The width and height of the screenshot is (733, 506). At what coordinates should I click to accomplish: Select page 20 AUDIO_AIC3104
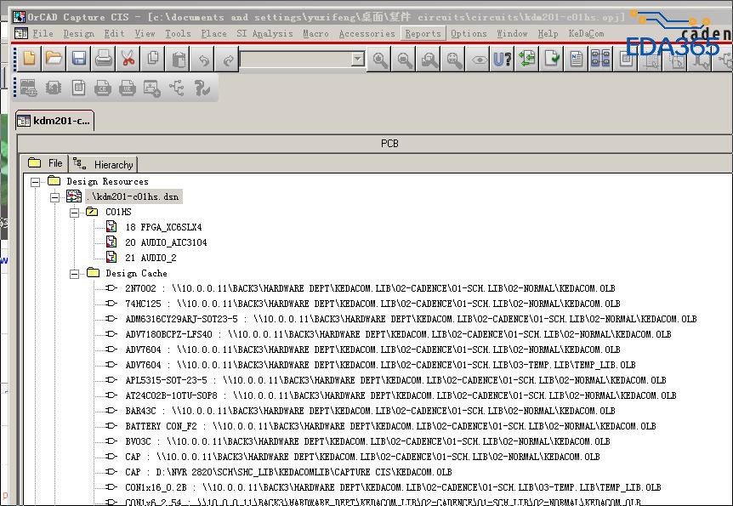[x=166, y=242]
